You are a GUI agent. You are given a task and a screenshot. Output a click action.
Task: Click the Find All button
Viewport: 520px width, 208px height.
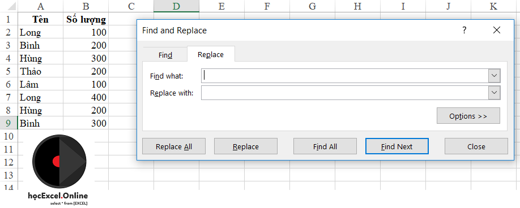point(325,146)
